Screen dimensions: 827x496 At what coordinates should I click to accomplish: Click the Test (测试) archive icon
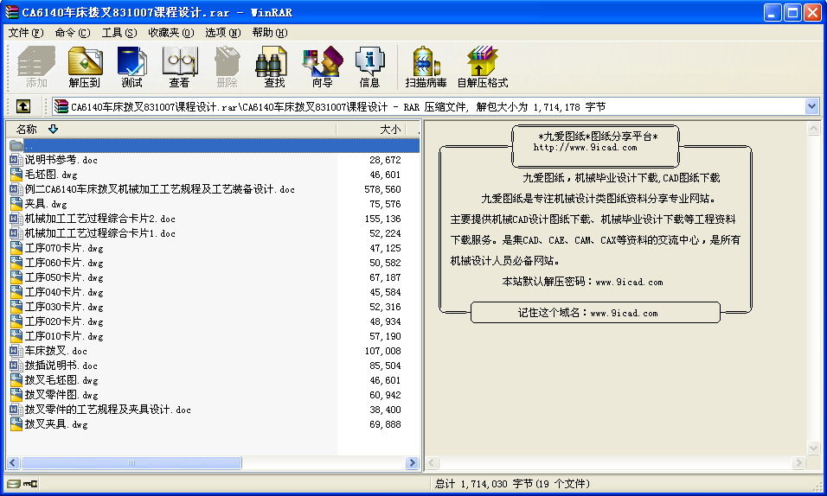[132, 67]
